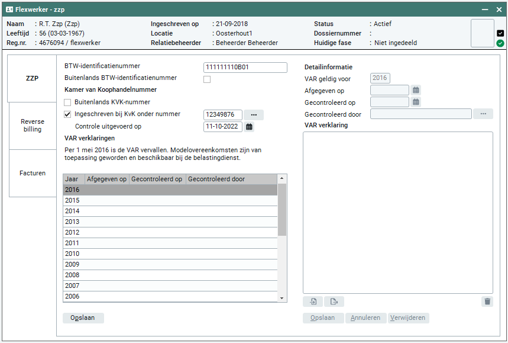This screenshot has width=508, height=343.
Task: Click the export VAR verklaring document icon
Action: [x=334, y=302]
